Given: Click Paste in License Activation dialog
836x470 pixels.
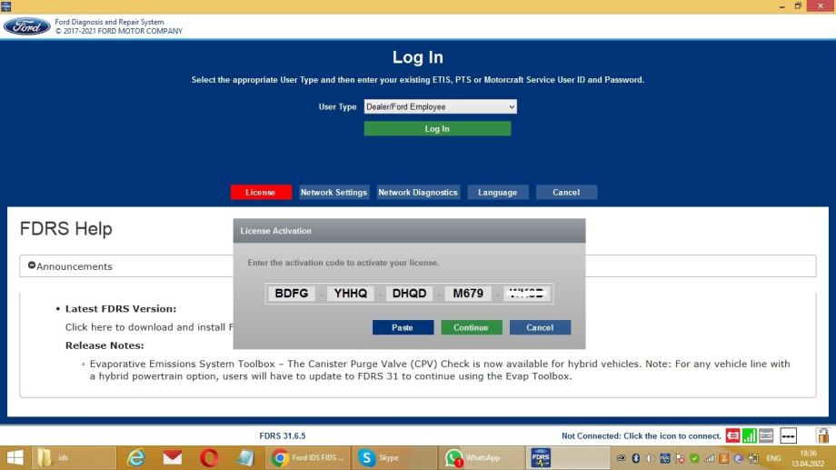Looking at the screenshot, I should click(x=403, y=327).
